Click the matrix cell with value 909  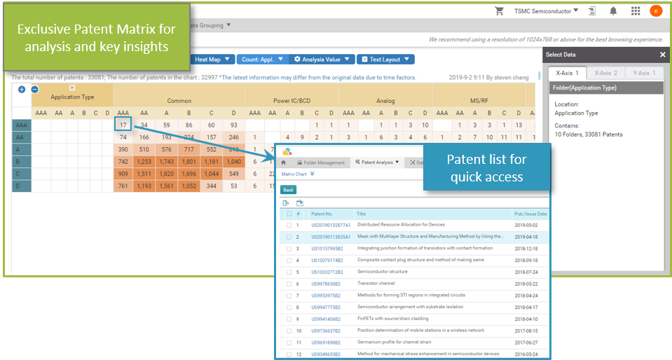(123, 174)
